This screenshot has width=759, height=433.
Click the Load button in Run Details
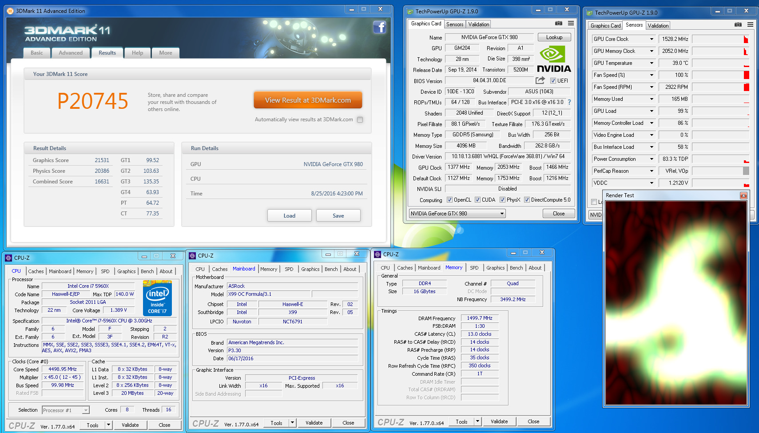(x=290, y=216)
